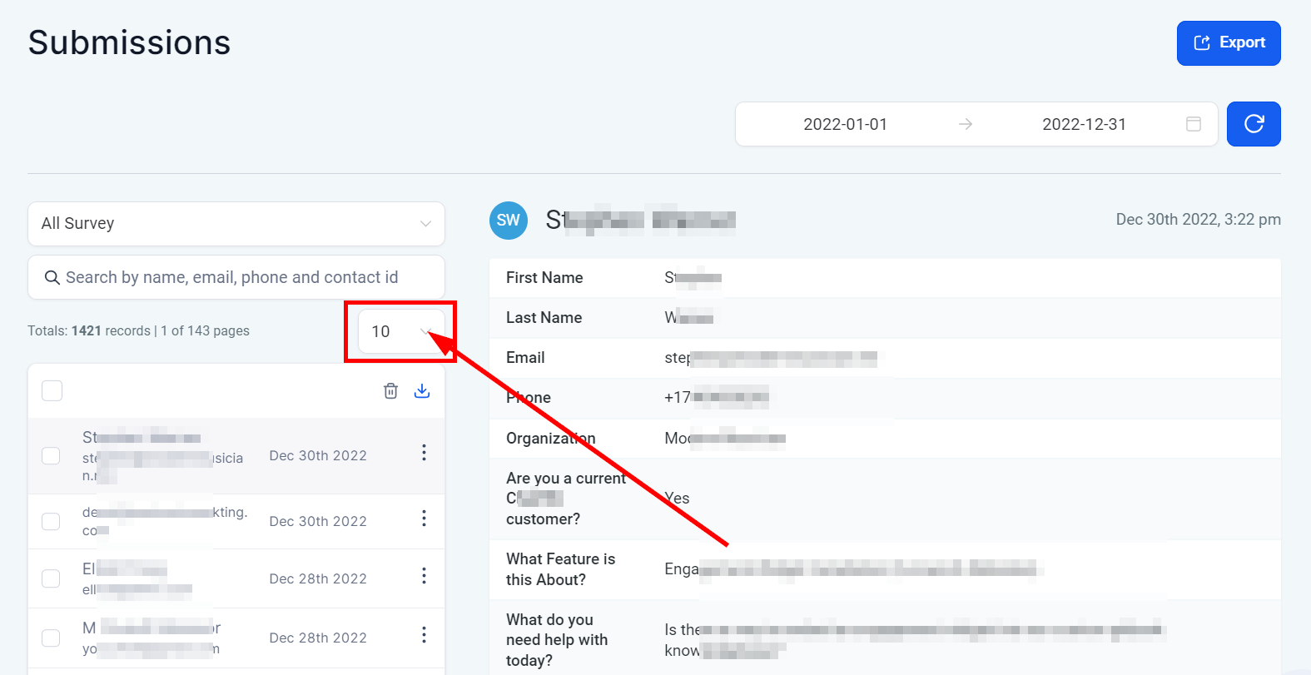Open three-dot menu for last Dec 28th submission

pos(424,635)
